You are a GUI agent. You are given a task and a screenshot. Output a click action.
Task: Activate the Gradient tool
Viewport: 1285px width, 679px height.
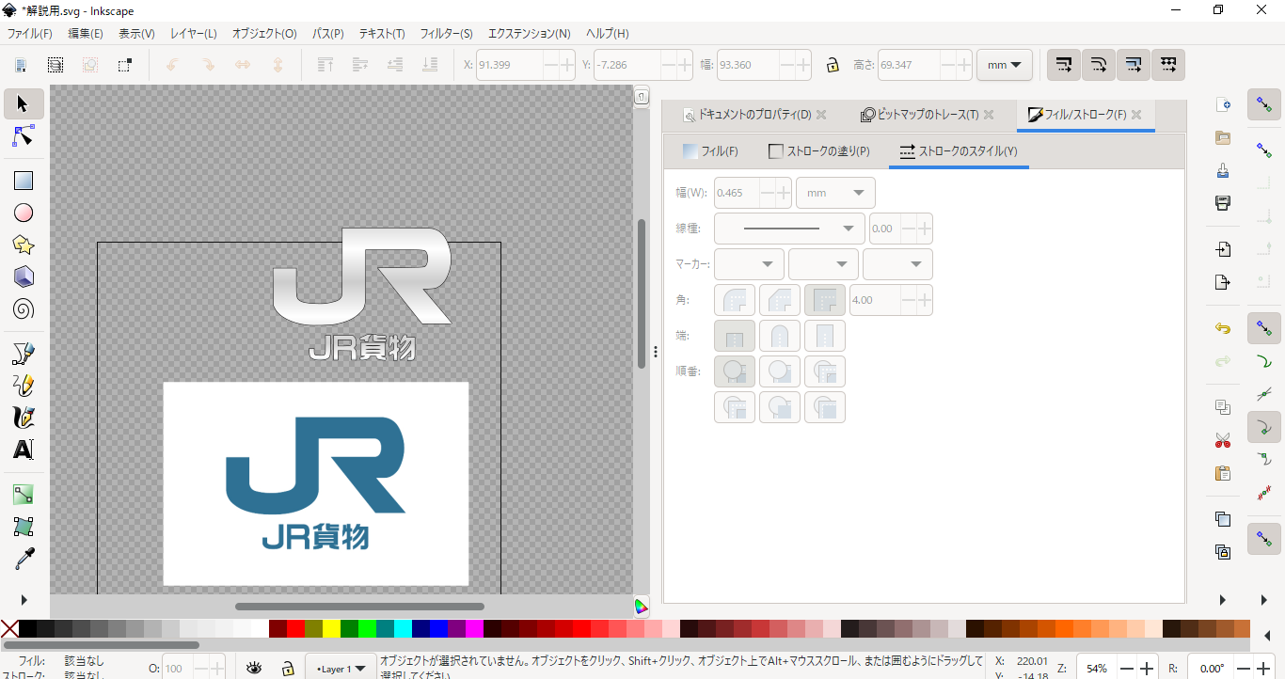point(24,495)
